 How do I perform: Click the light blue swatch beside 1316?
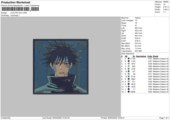[x=129, y=69]
